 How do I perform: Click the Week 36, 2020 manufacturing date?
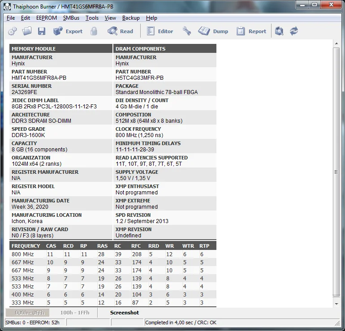30,207
